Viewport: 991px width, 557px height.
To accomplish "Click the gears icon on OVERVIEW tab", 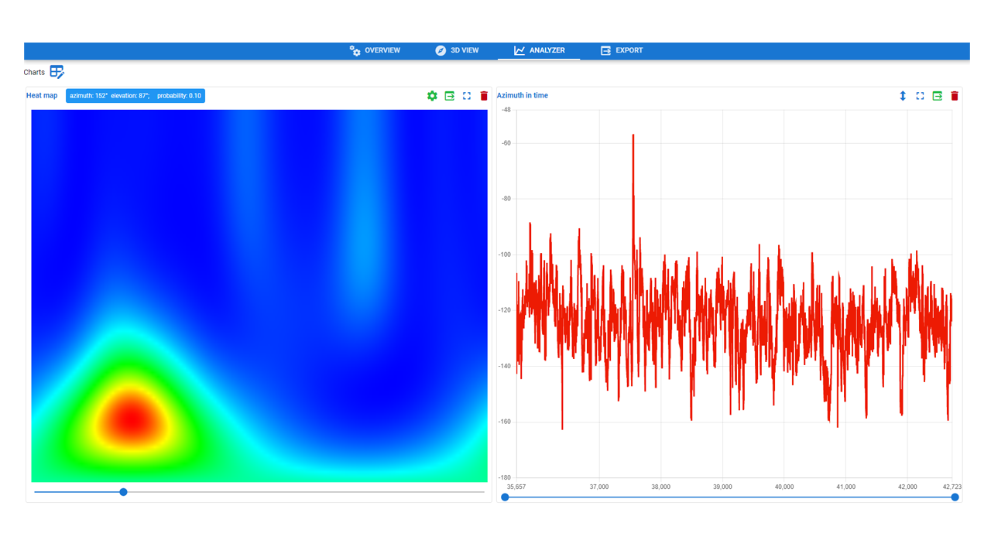I will tap(355, 50).
